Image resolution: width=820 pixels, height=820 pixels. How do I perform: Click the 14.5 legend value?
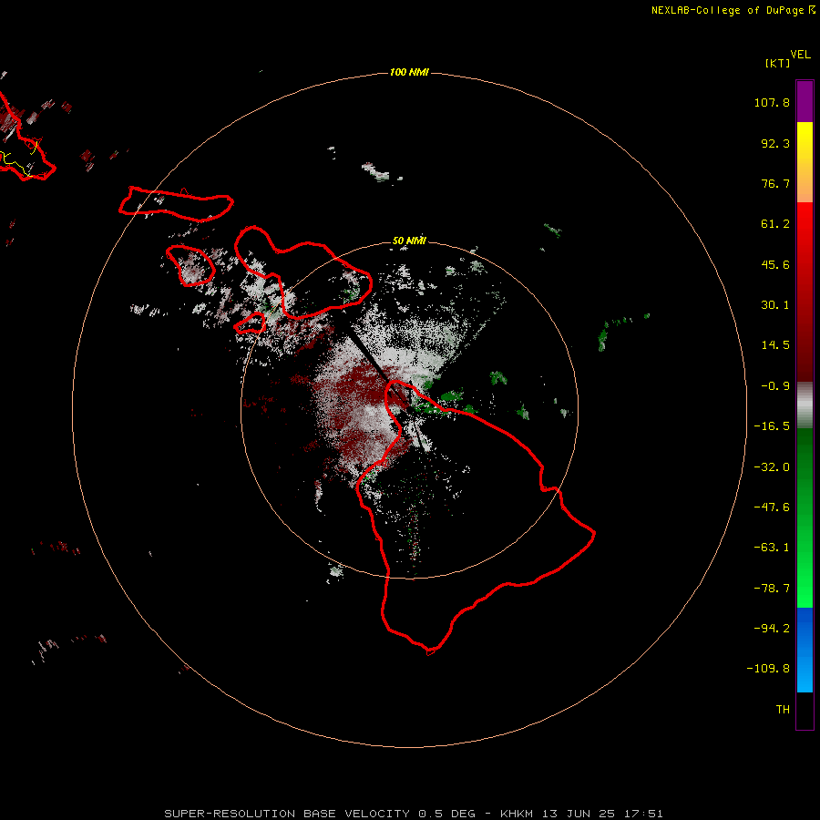click(775, 345)
